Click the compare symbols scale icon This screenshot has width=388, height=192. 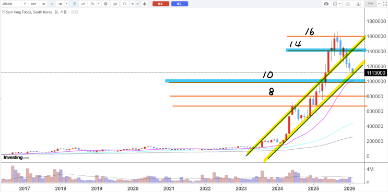click(x=124, y=4)
